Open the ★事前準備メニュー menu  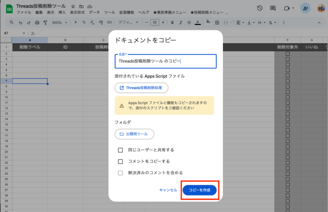pyautogui.click(x=169, y=13)
